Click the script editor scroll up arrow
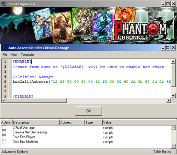This screenshot has height=155, width=177. tap(173, 61)
